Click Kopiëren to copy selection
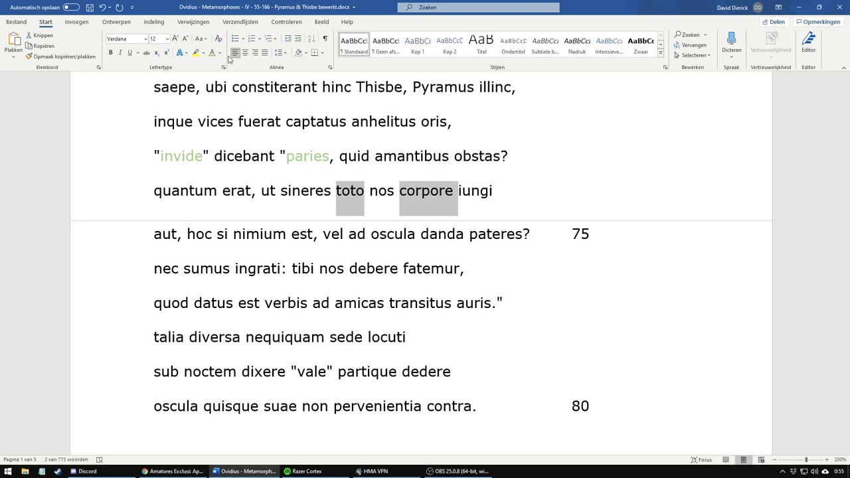 [x=40, y=46]
